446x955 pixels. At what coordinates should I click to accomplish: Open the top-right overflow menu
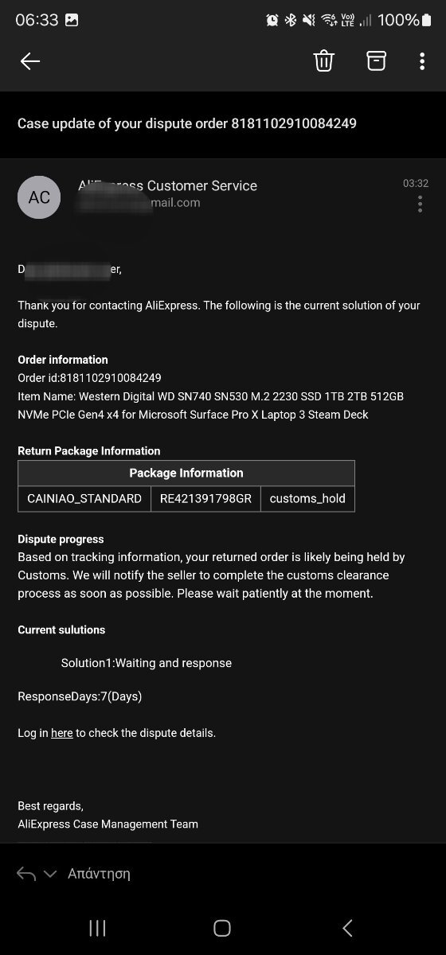422,61
